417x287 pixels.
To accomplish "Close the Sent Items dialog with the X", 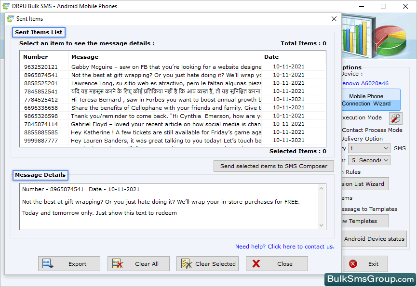I will [334, 19].
